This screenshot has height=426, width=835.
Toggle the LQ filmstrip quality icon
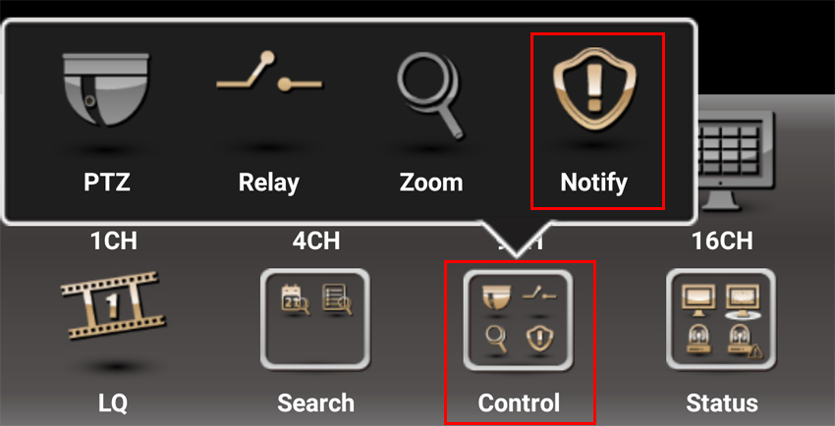click(113, 304)
